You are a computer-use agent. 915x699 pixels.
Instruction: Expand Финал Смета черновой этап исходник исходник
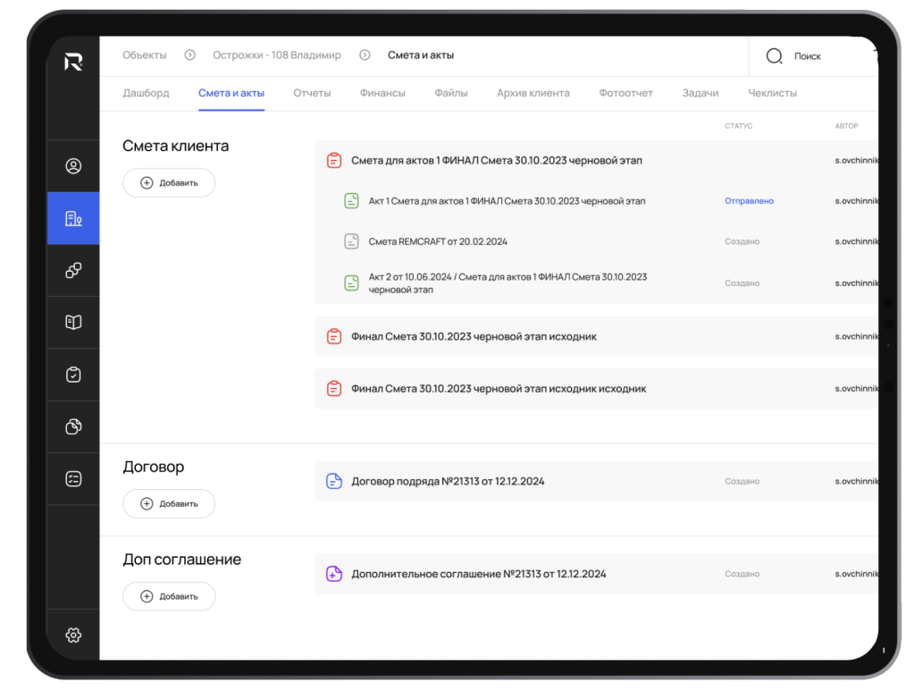[x=498, y=389]
